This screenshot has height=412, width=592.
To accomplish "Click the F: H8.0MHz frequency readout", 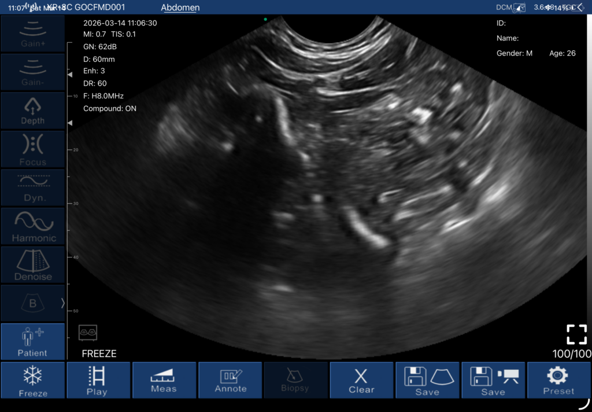I will (x=103, y=96).
